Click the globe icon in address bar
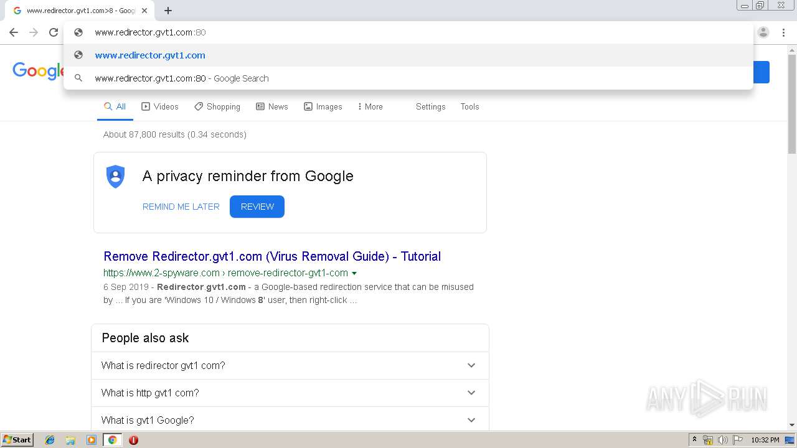 pos(78,32)
